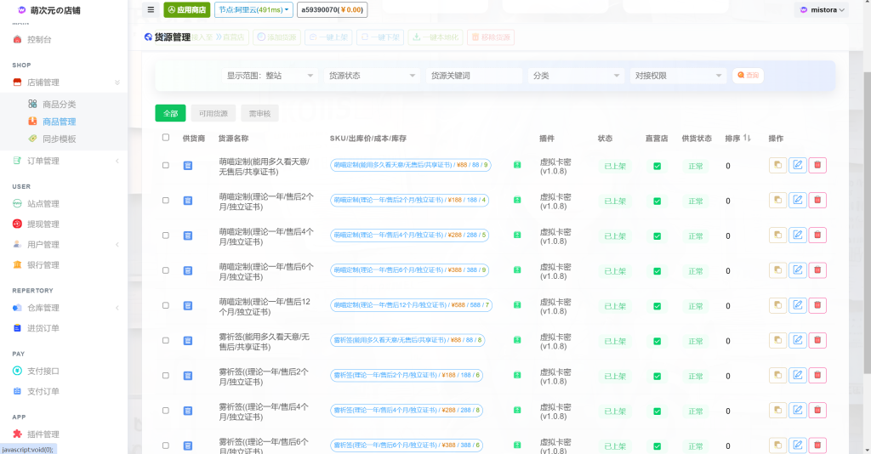This screenshot has width=871, height=454.
Task: Edit the 雾祈签 ¥288 row
Action: pos(798,410)
